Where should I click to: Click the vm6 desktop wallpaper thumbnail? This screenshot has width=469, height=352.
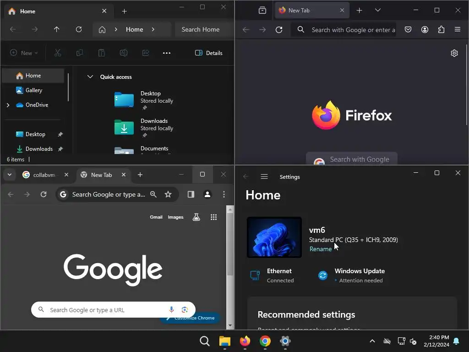click(274, 237)
